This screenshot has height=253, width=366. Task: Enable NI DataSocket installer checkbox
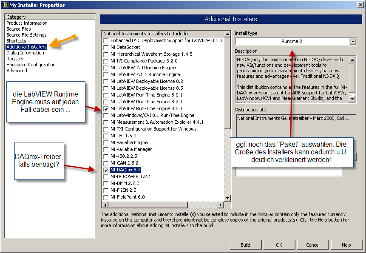click(x=106, y=48)
